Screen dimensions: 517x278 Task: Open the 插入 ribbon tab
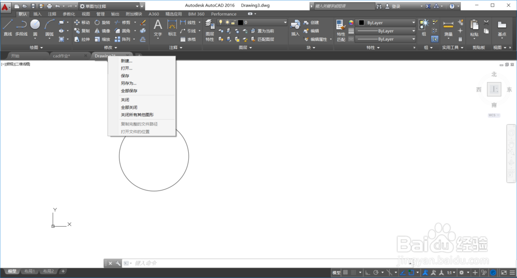pos(37,14)
